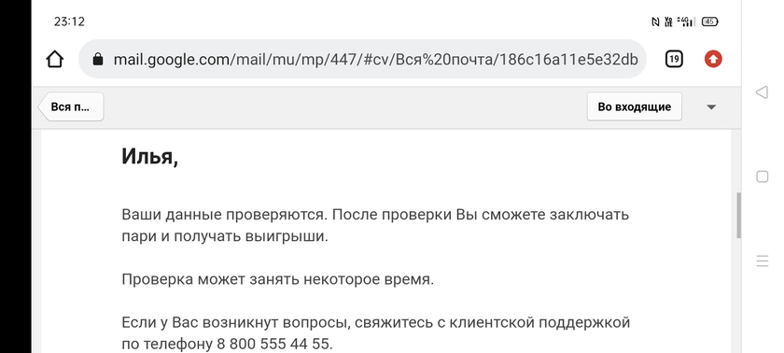This screenshot has height=353, width=784.
Task: Tap the mobile signal strength icon
Action: (686, 21)
